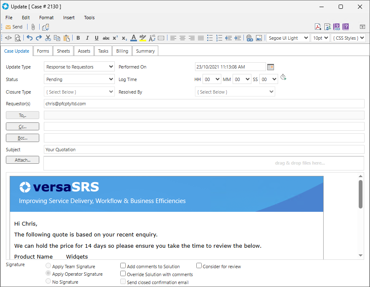Apply strikethrough formatting

click(106, 38)
